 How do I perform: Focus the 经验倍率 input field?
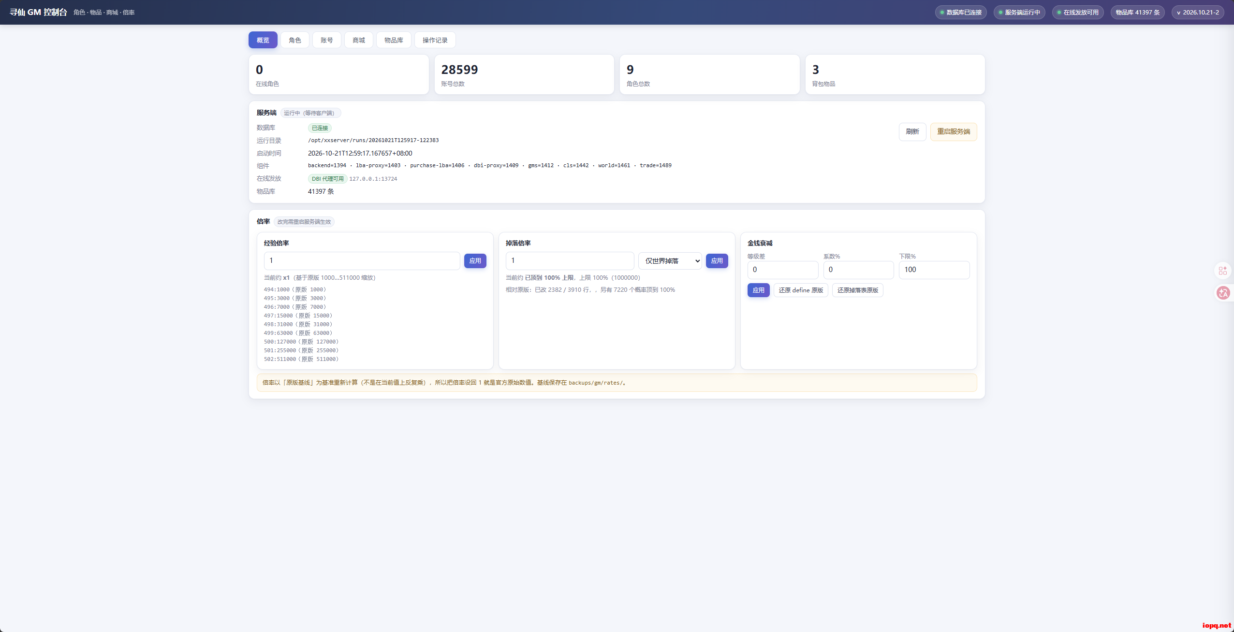362,261
